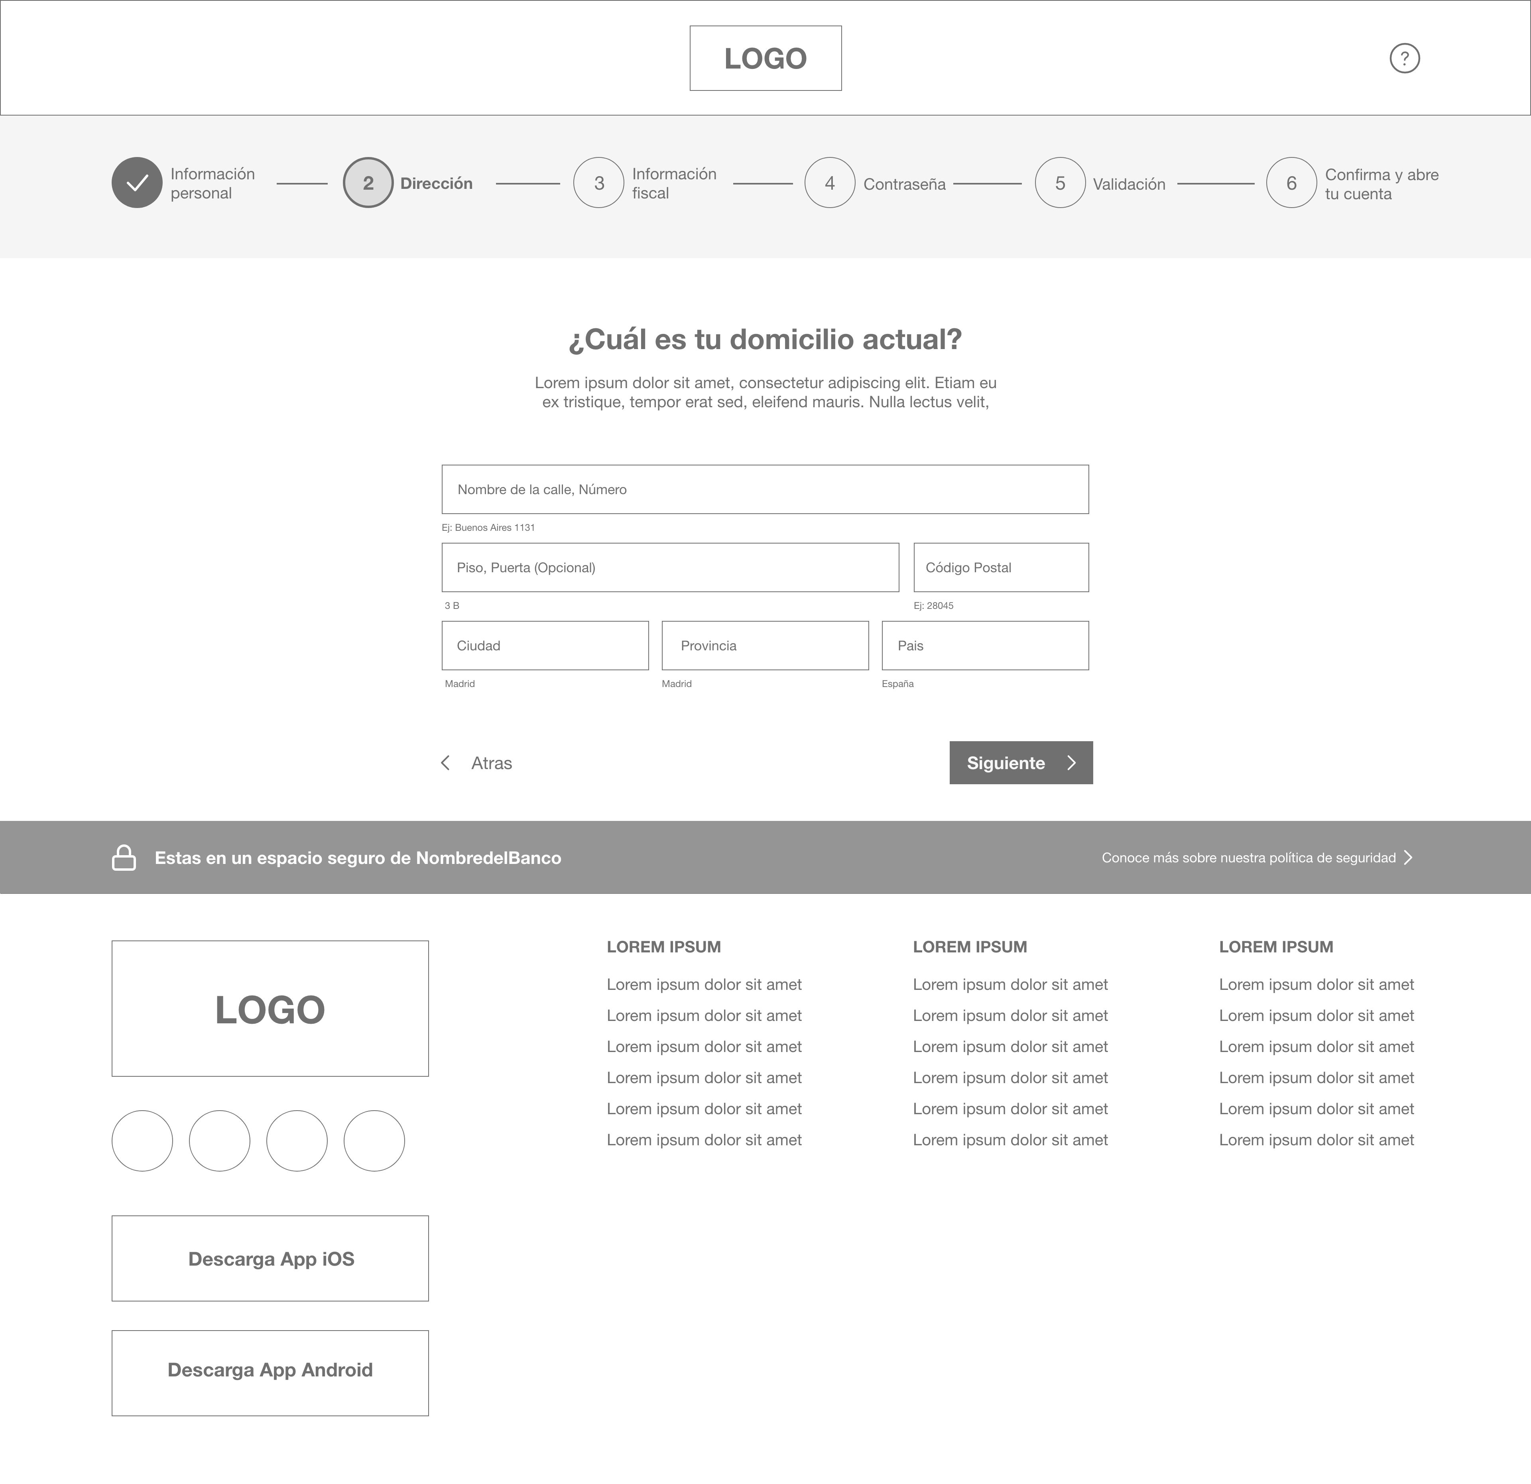Viewport: 1531px width, 1484px height.
Task: Click the step 5 circle
Action: pos(1060,183)
